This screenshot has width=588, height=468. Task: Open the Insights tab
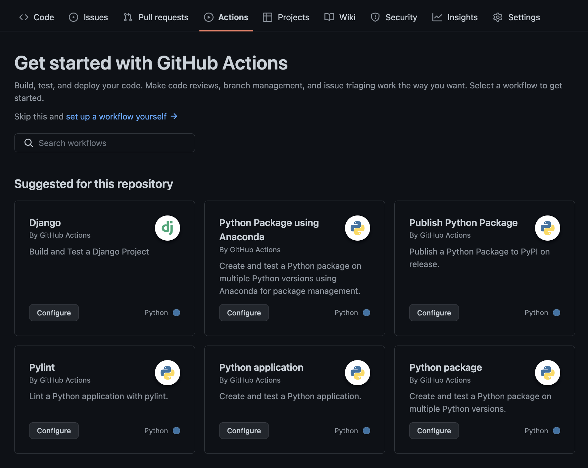(455, 17)
